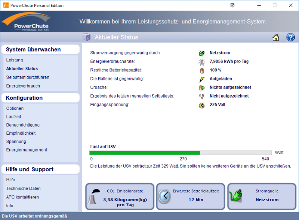Click the Home icon in header bar

pos(276,37)
